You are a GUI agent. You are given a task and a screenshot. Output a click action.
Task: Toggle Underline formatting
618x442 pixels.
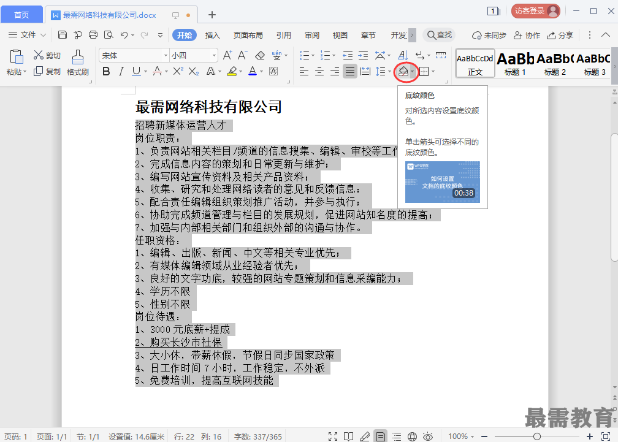click(136, 71)
